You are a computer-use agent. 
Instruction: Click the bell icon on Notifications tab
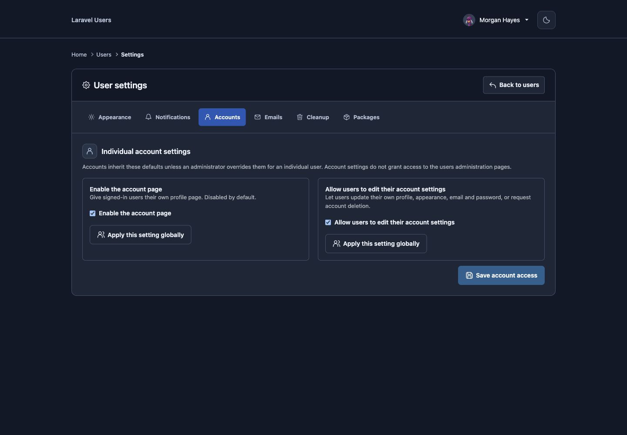148,117
